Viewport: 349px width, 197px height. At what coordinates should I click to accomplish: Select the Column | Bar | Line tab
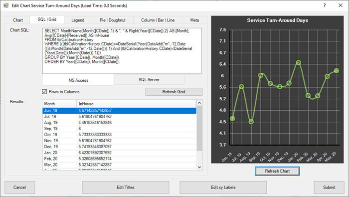pos(158,20)
